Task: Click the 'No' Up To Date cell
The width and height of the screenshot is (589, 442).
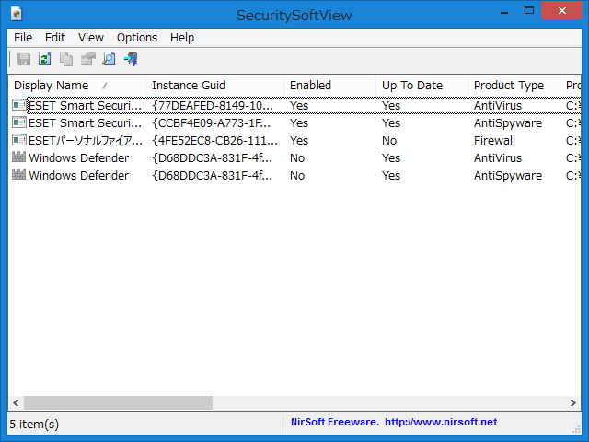Action: click(389, 141)
